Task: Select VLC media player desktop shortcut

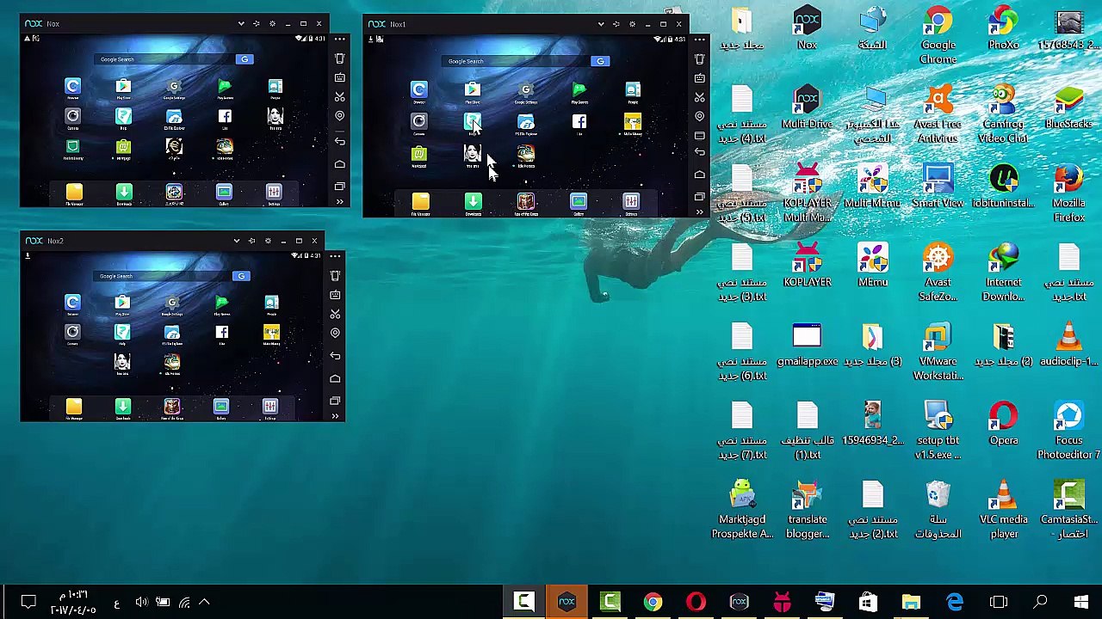Action: tap(1003, 511)
